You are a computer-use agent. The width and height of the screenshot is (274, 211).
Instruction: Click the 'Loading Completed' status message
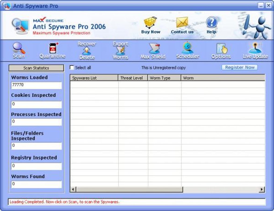point(64,202)
